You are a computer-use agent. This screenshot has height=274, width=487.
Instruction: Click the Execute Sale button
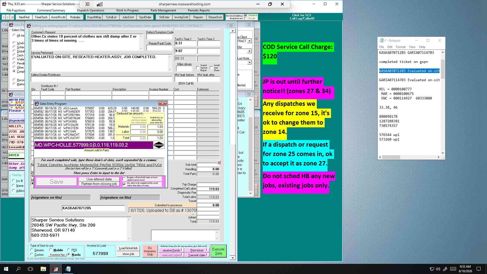[218, 251]
